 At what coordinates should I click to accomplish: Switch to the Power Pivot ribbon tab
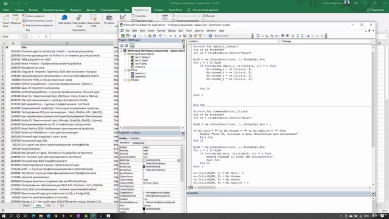[x=175, y=10]
